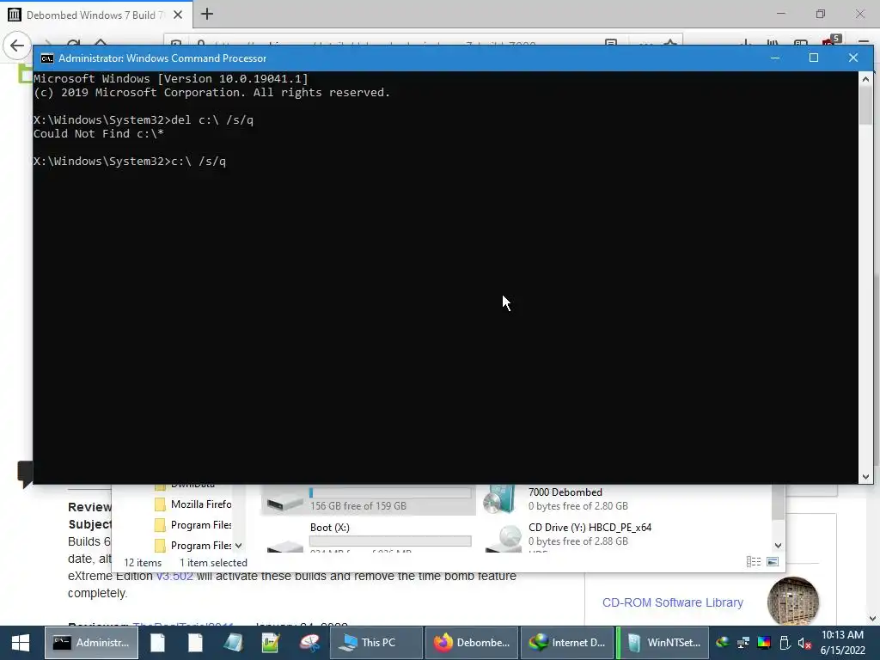Viewport: 880px width, 660px height.
Task: Switch Explorer to large icons view
Action: [773, 562]
